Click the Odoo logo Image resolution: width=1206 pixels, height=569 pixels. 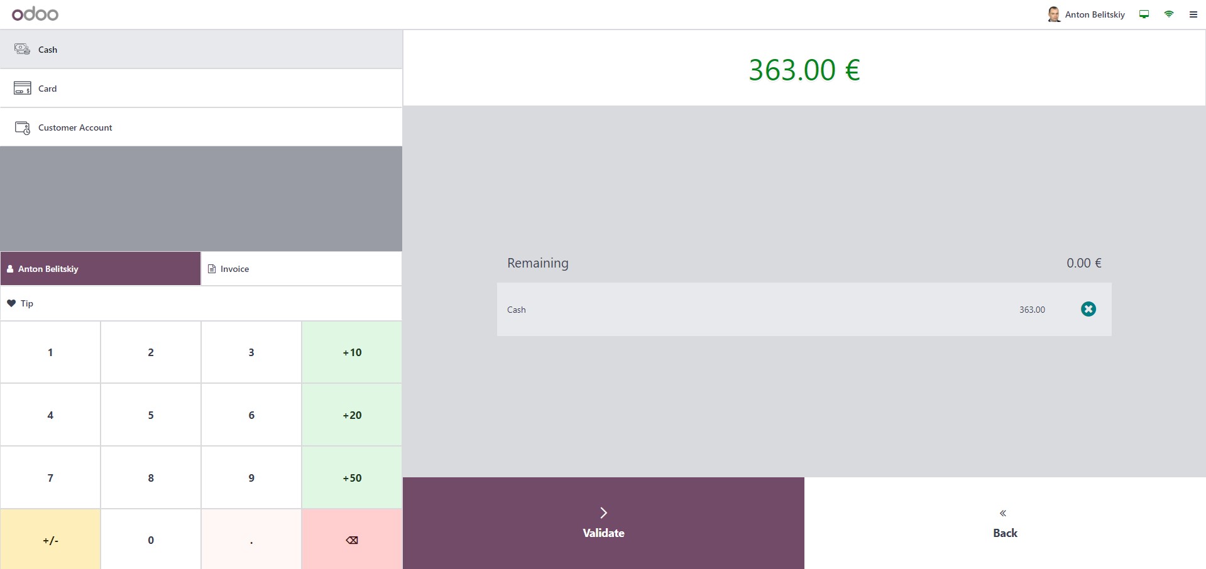point(35,14)
